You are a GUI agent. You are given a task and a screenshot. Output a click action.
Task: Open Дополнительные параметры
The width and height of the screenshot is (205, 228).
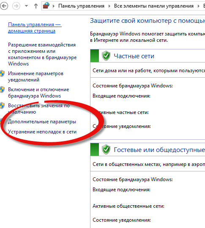(x=42, y=122)
